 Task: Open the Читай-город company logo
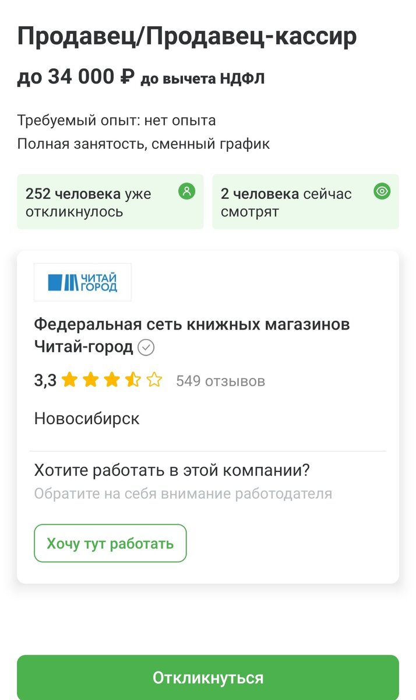pyautogui.click(x=82, y=282)
